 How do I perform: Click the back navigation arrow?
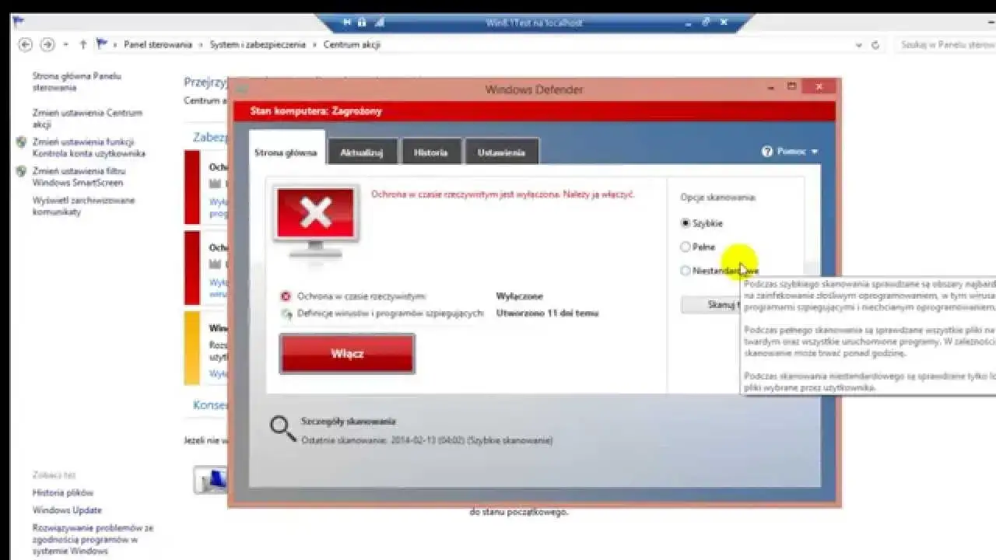point(24,44)
